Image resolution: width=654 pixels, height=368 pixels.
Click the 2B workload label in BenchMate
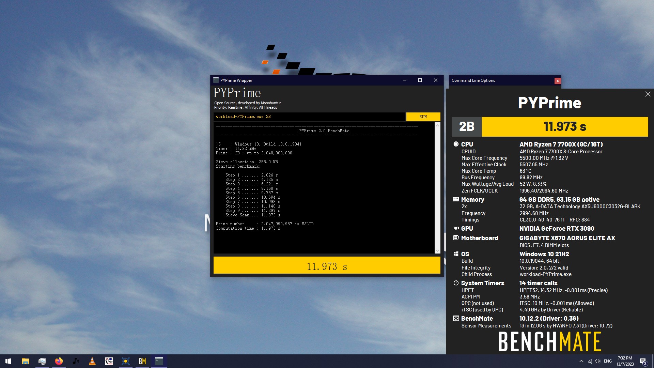point(467,126)
